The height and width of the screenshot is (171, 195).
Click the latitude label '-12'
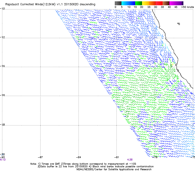2,37
